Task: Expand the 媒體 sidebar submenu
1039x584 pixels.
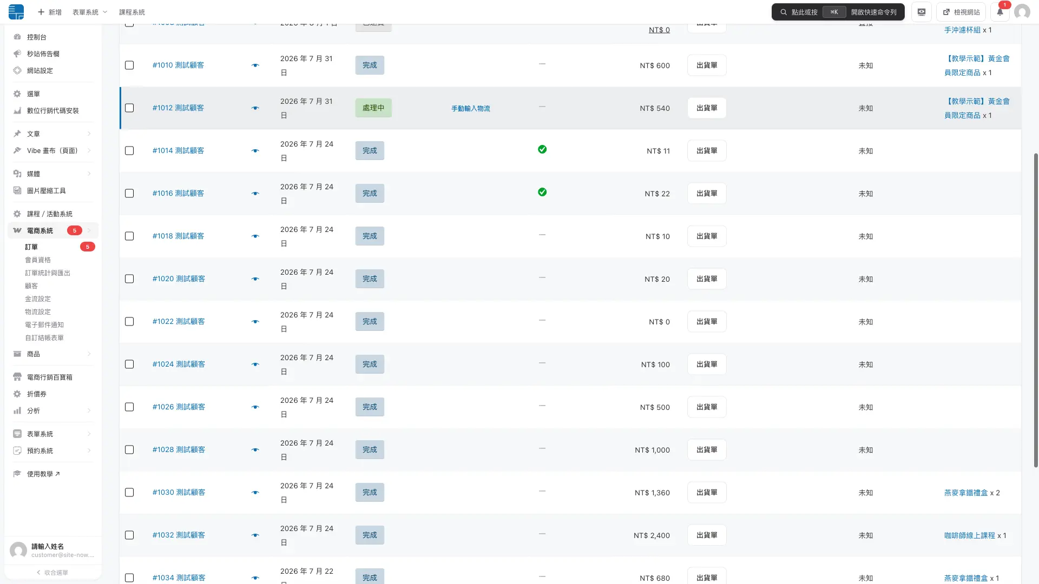Action: 89,174
